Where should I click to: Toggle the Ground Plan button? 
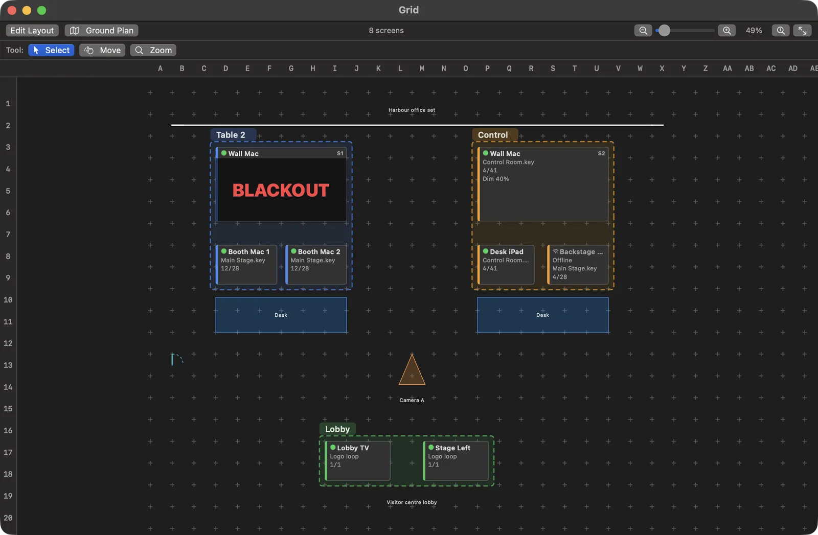[102, 31]
